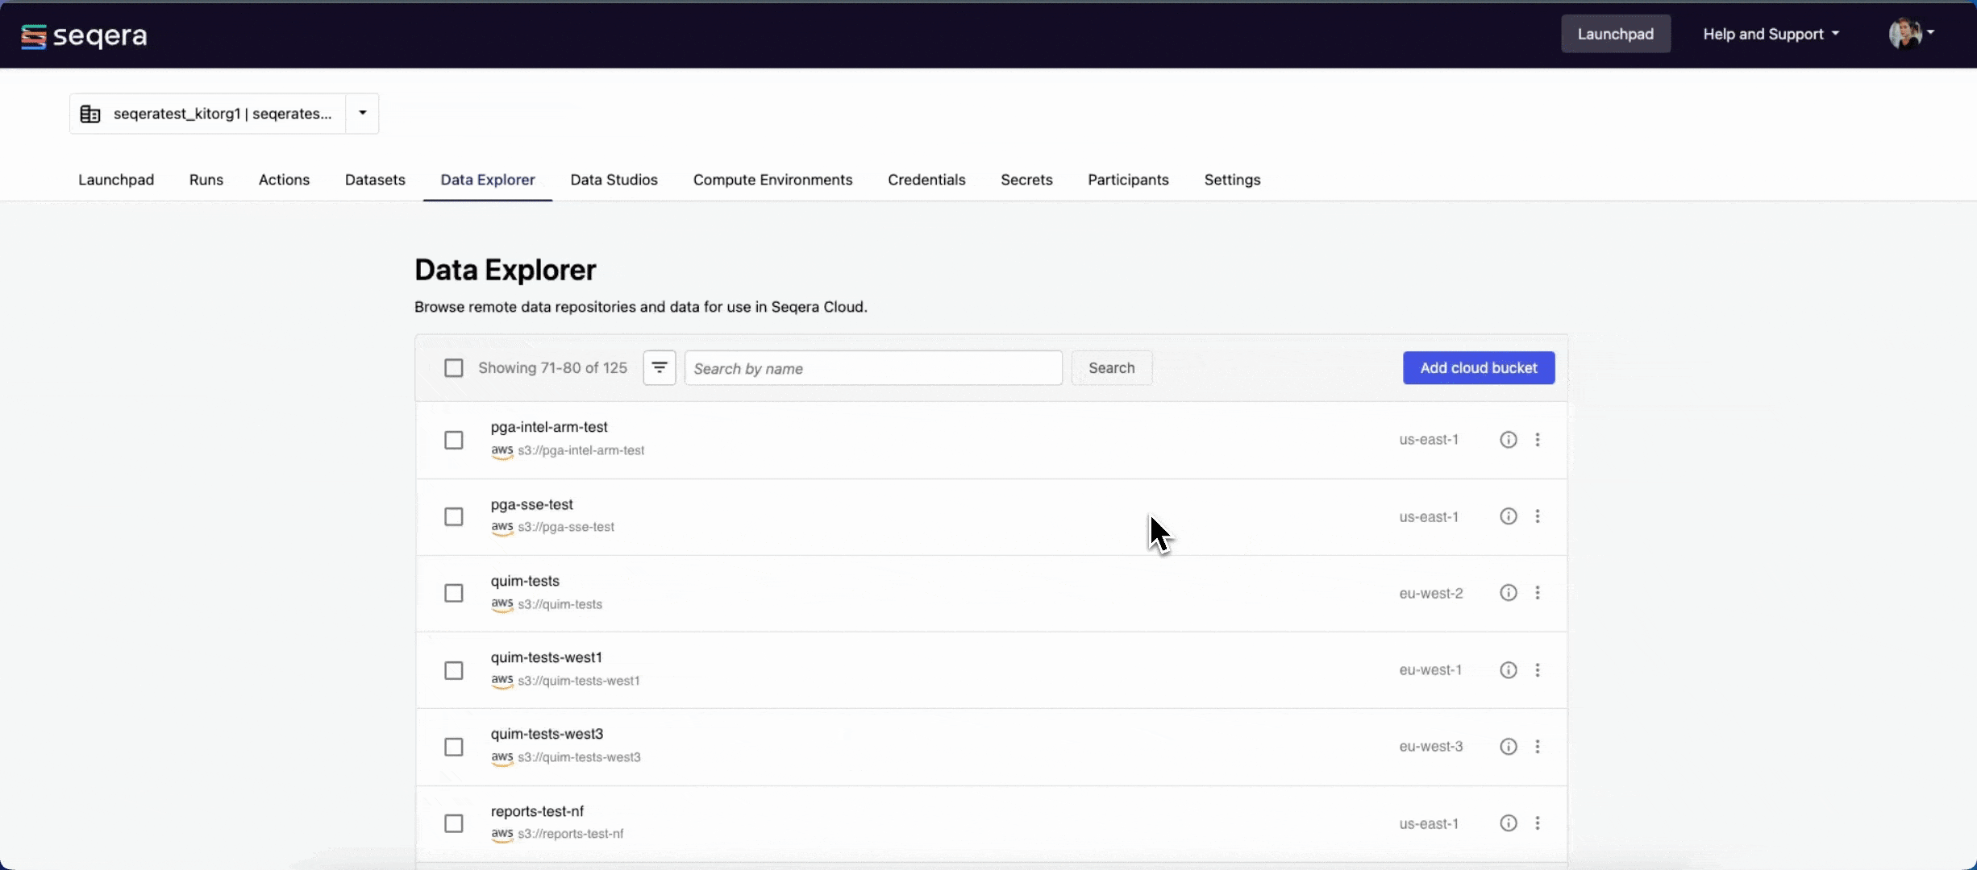Show info for quim-tests bucket
Screen dimensions: 1977x870
tap(1508, 593)
